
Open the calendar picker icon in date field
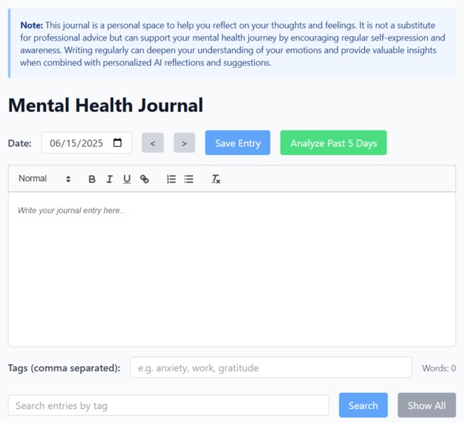pyautogui.click(x=117, y=142)
